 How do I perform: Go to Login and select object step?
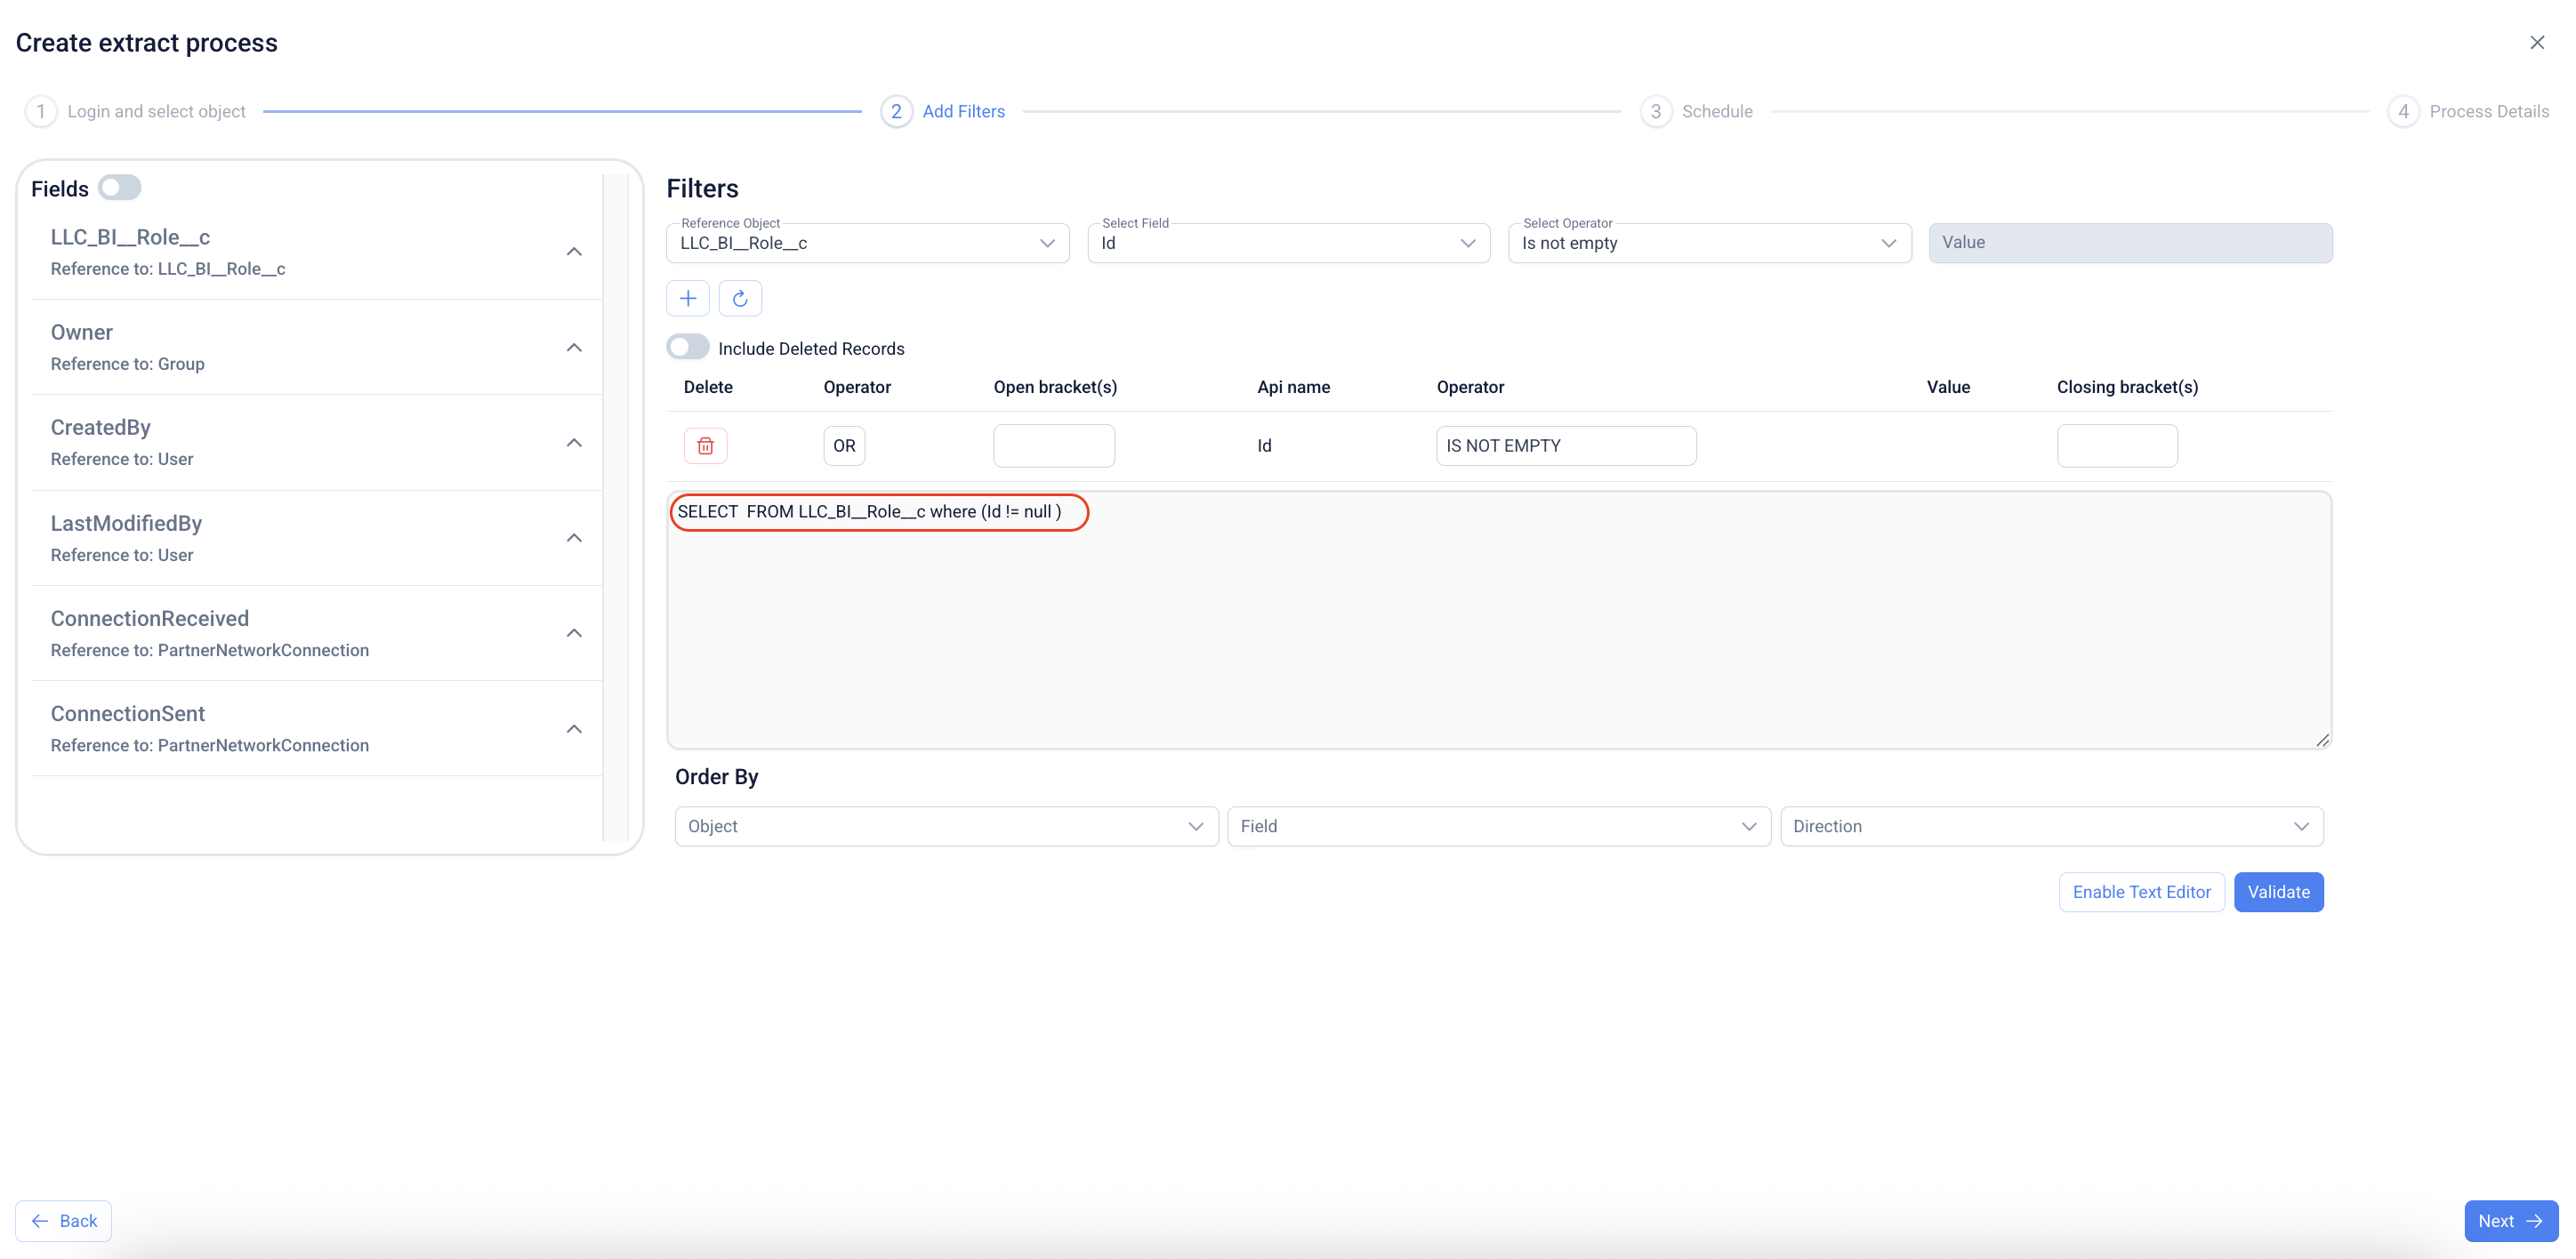pos(155,111)
